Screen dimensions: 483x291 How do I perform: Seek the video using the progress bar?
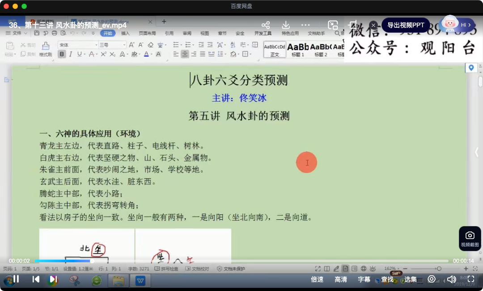(241, 261)
